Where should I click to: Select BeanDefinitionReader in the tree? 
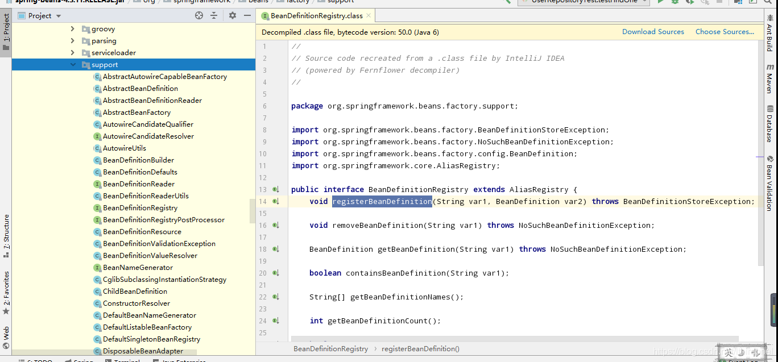tap(139, 184)
